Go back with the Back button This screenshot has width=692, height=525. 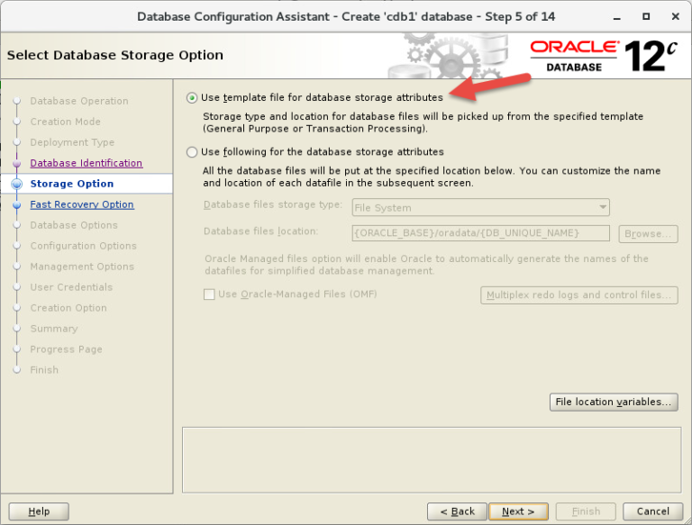[x=457, y=511]
